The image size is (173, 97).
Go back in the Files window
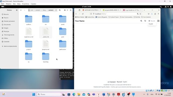[21, 10]
